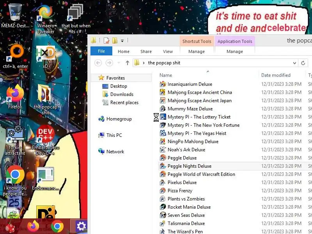Select 'Mystery PI - The New York Fortune'
Viewport: 312px width, 234px height.
[x=204, y=125]
